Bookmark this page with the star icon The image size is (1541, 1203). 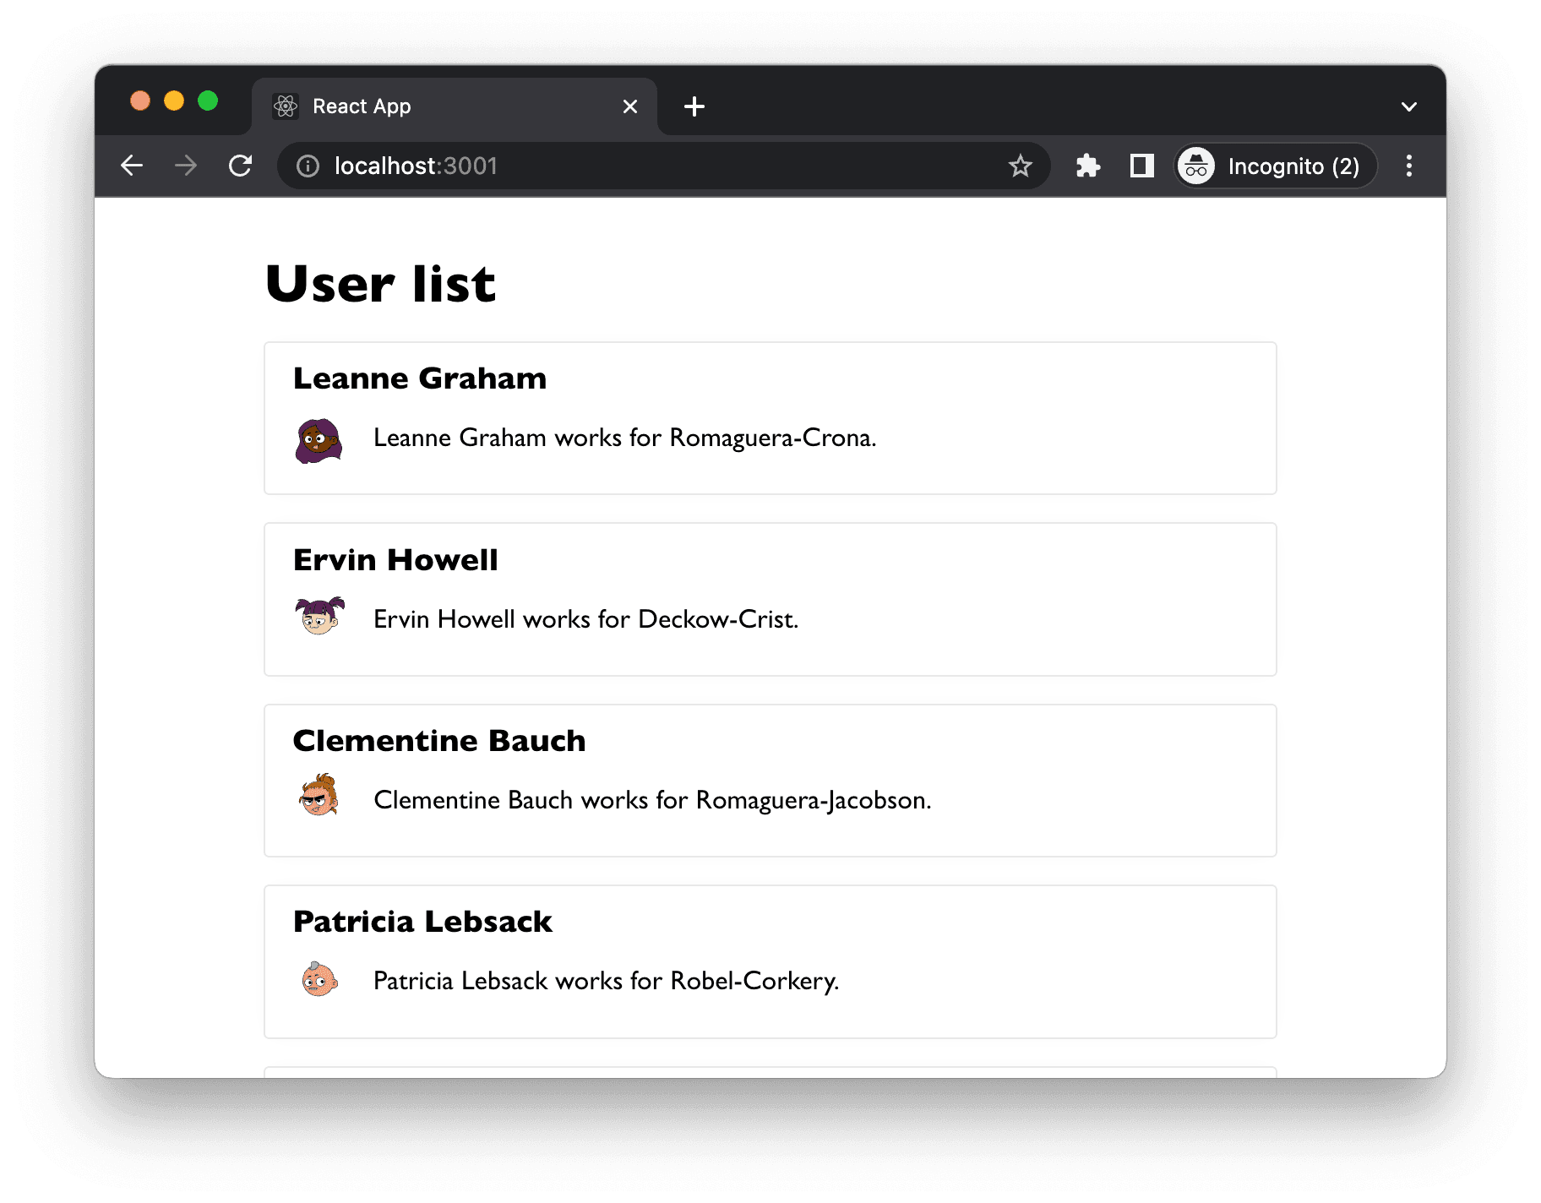coord(1020,166)
